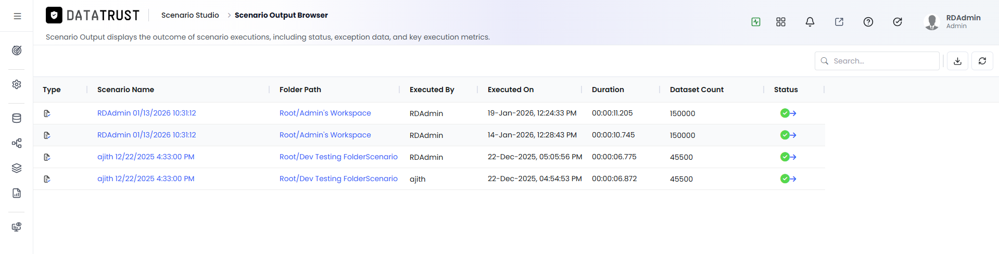Select the duration 00:00:06.872 cell
This screenshot has width=999, height=254.
(x=614, y=179)
